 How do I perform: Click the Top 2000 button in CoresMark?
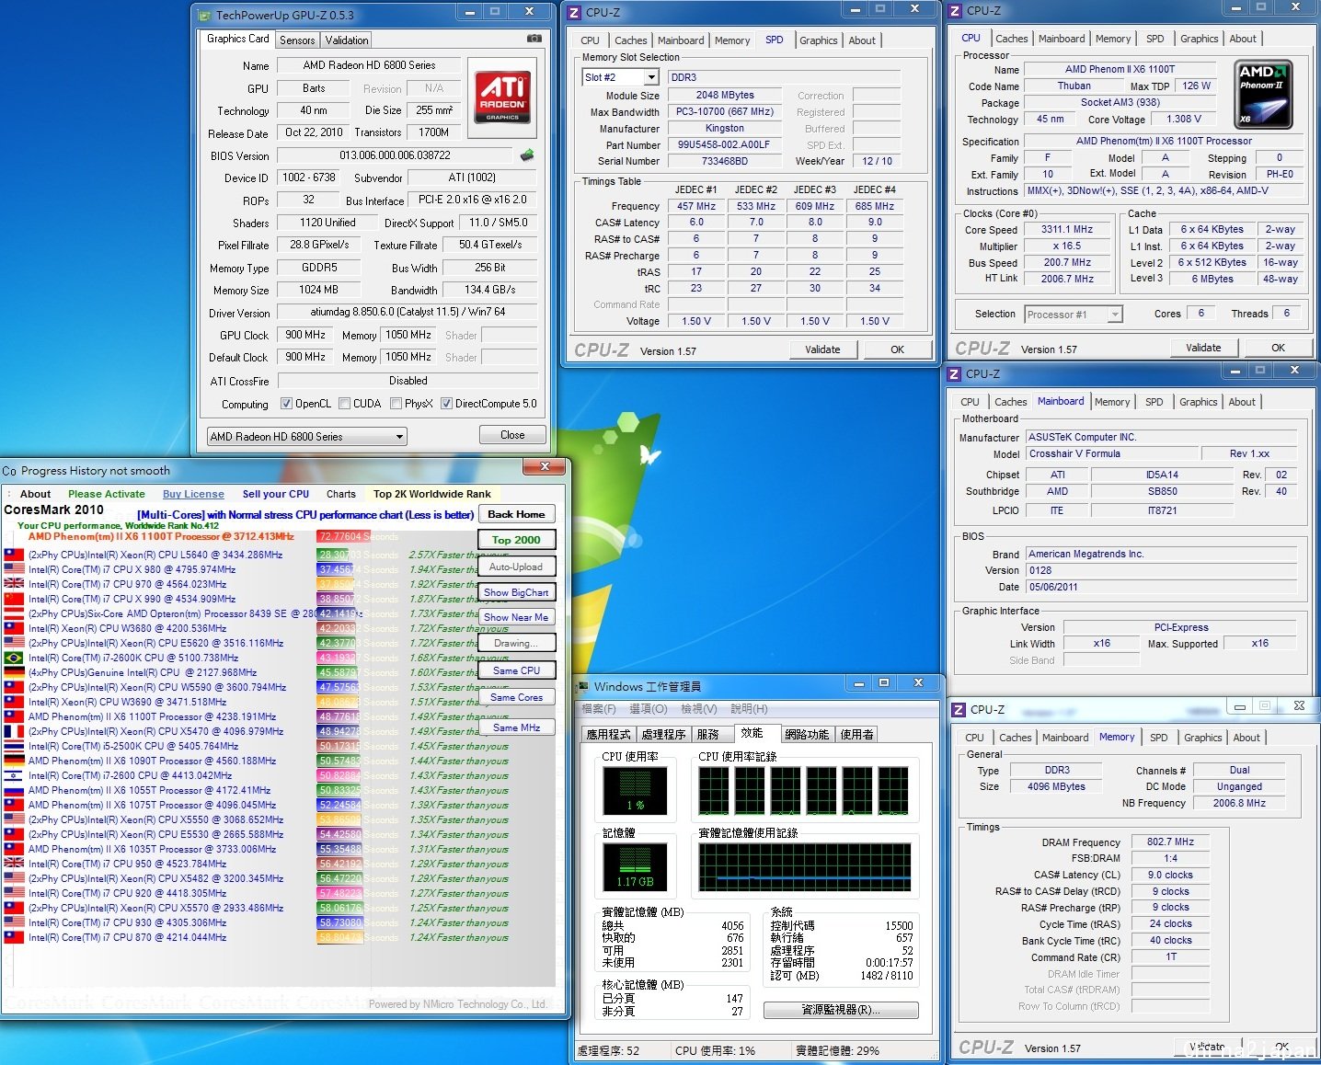[x=516, y=540]
